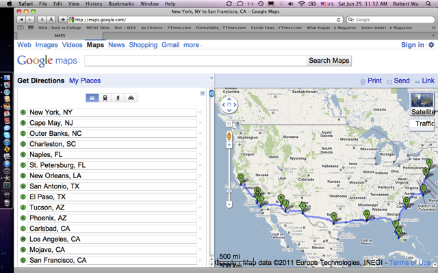The height and width of the screenshot is (273, 438).
Task: Switch to Satellite map view
Action: [x=423, y=104]
